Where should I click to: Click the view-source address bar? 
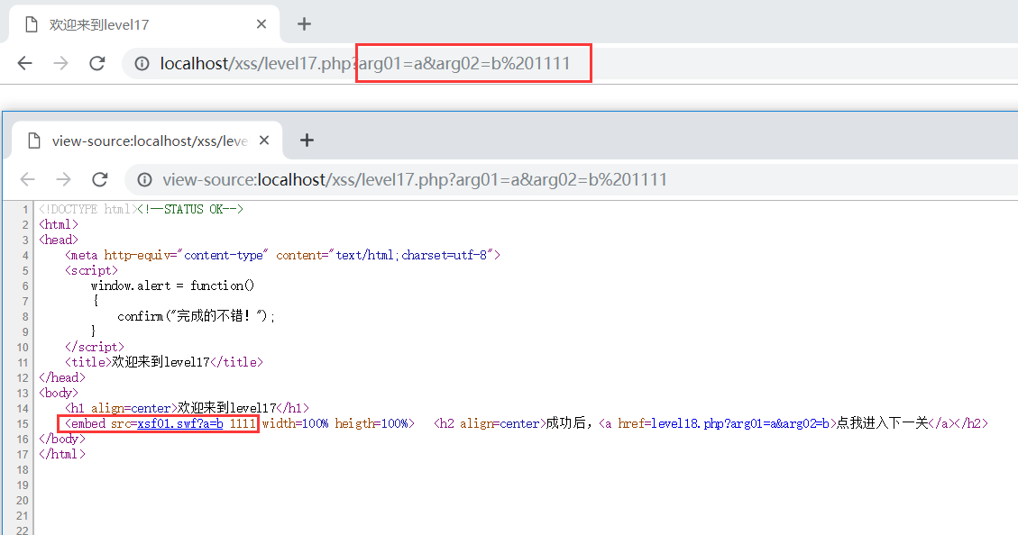572,179
